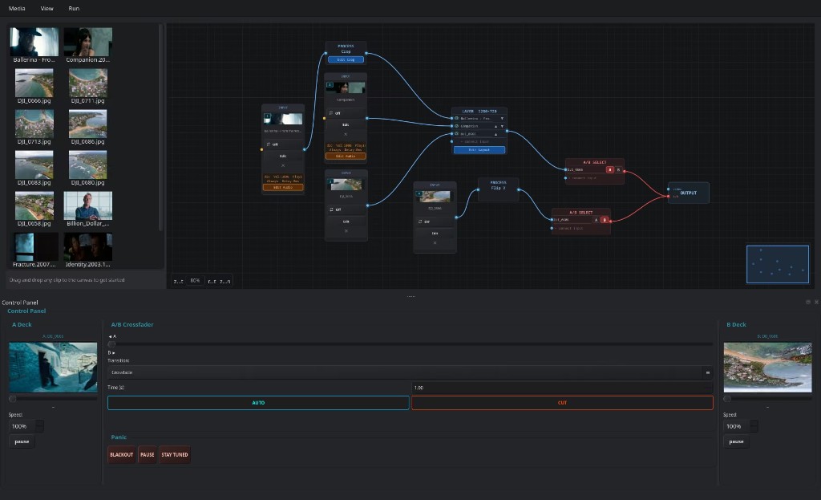821x500 pixels.
Task: Click the AUTO transition button
Action: (259, 403)
